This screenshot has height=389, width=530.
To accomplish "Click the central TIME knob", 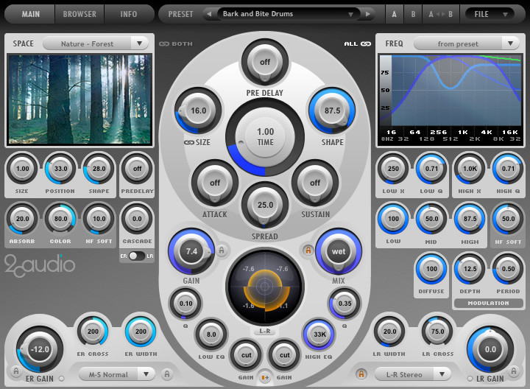I will 265,137.
